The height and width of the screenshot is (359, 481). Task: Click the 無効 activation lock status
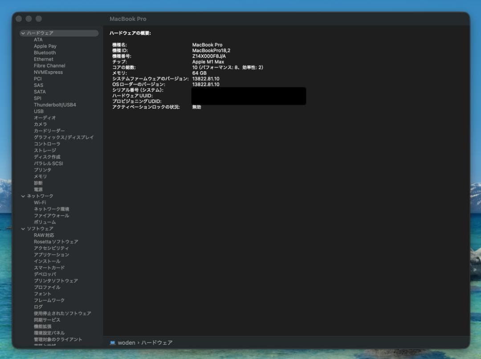coord(197,107)
